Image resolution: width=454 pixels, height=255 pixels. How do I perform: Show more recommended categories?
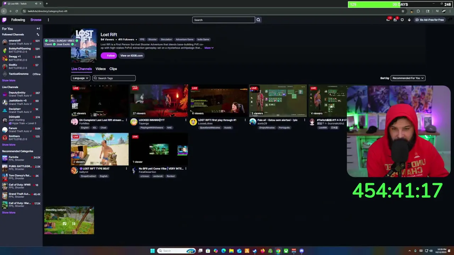point(9,212)
